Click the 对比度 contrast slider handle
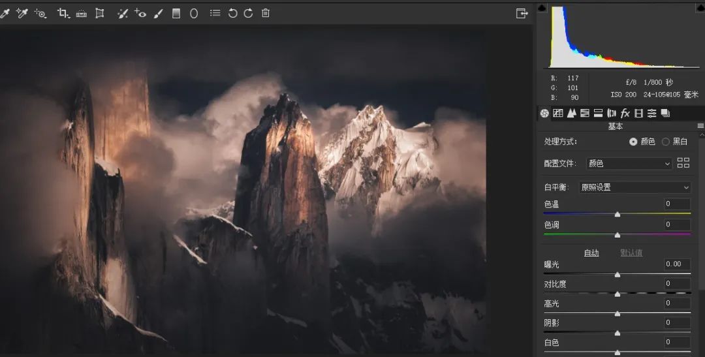705x357 pixels. click(x=618, y=294)
